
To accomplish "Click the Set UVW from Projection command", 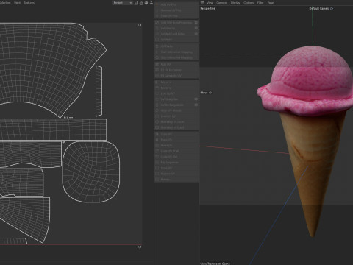I will [176, 23].
